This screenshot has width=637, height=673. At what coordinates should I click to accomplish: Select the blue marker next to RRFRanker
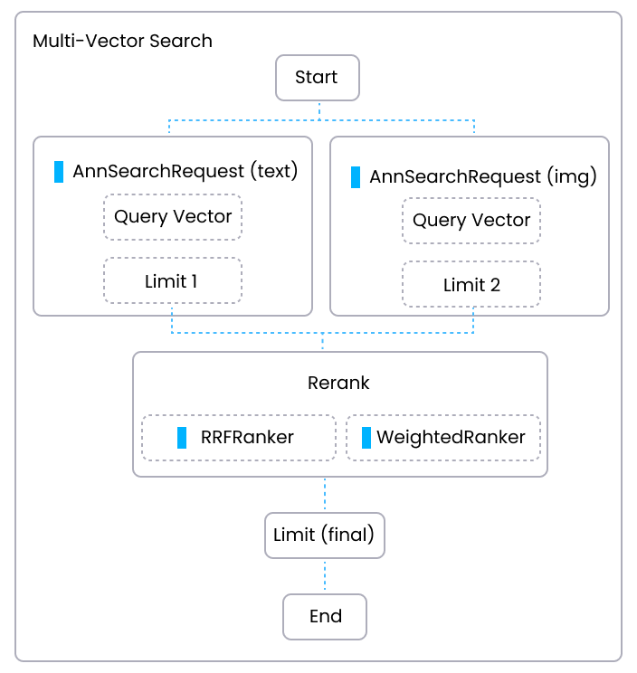(x=182, y=438)
